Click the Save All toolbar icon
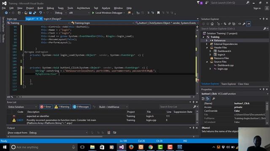The height and width of the screenshot is (151, 270). (35, 13)
